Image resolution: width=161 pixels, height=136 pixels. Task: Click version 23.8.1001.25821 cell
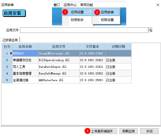click(x=93, y=80)
